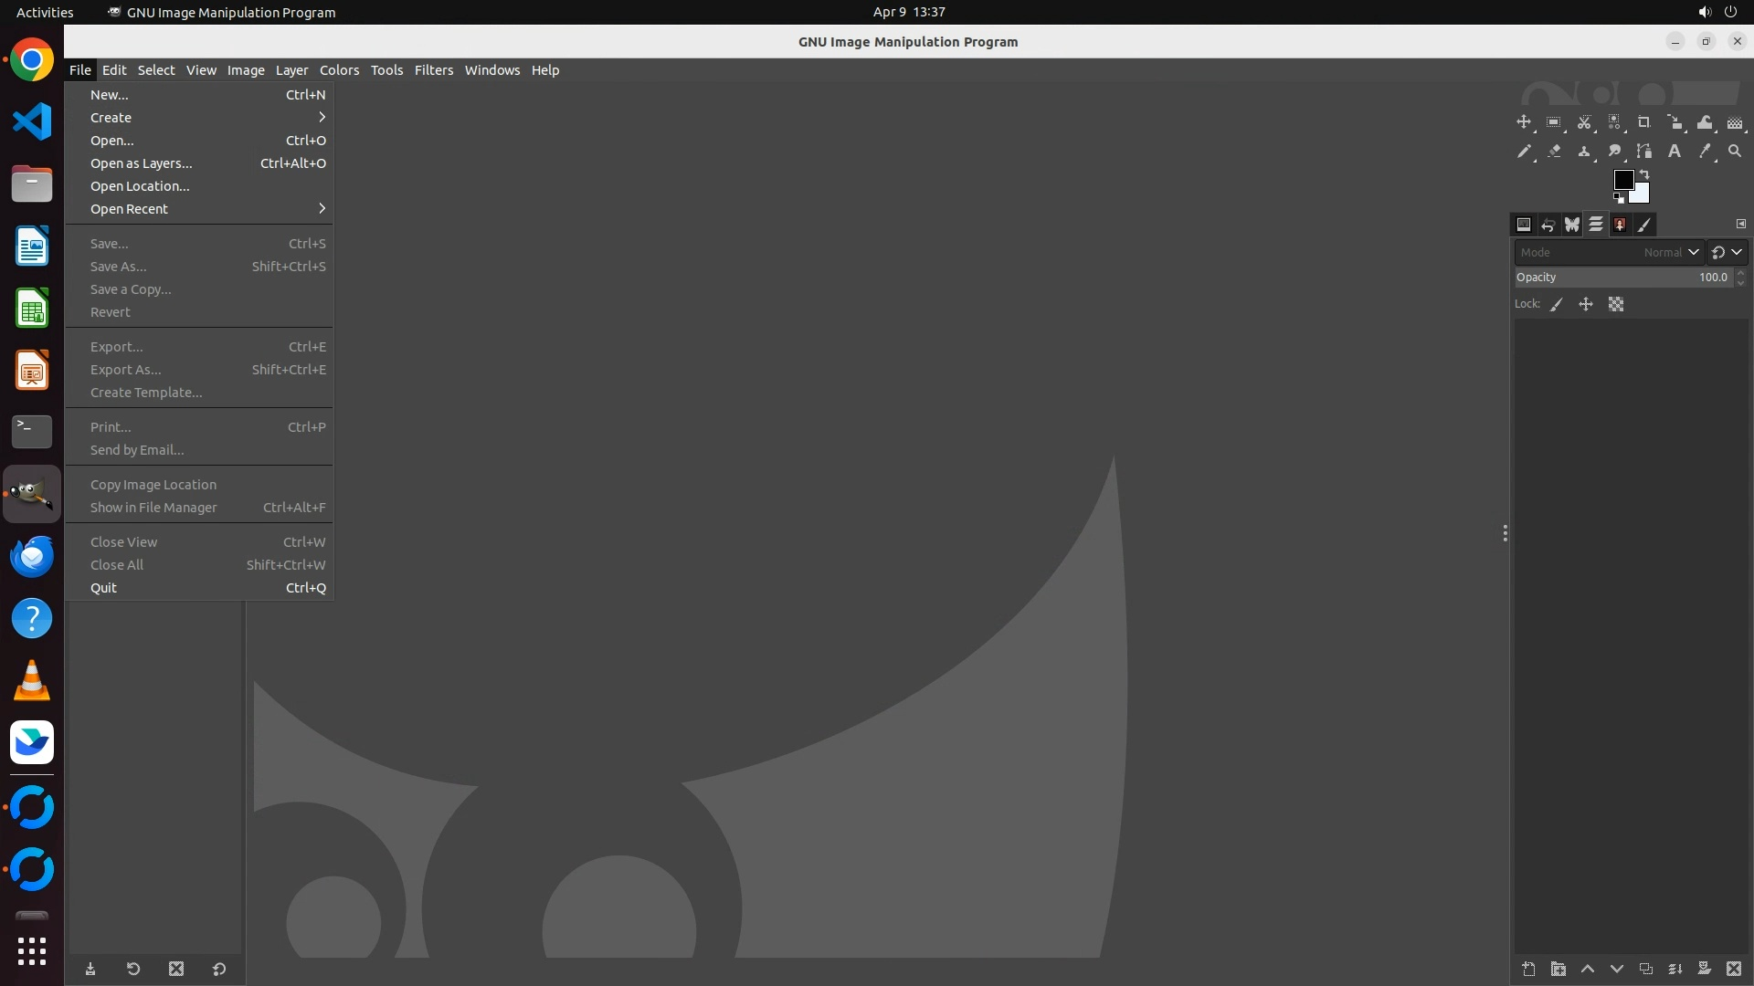This screenshot has width=1754, height=986.
Task: Click Open Location entry
Action: pos(140,186)
